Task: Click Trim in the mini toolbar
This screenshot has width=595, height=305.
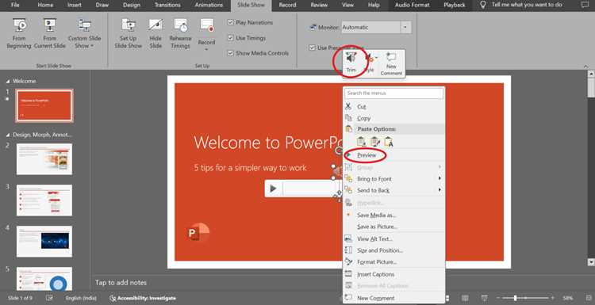Action: [351, 63]
